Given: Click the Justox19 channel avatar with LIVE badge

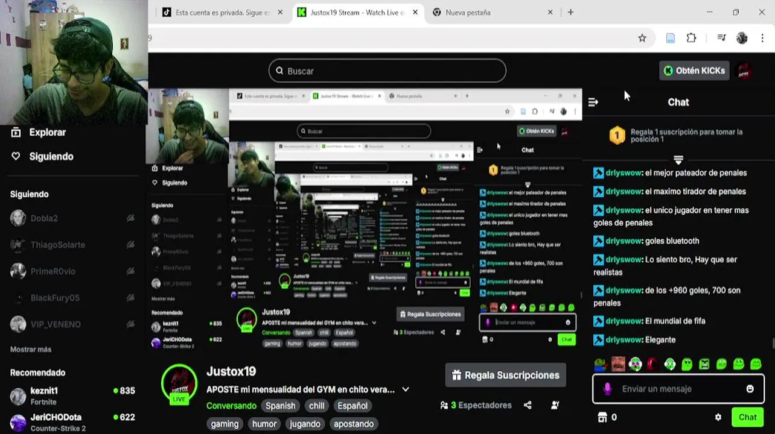Looking at the screenshot, I should point(179,383).
